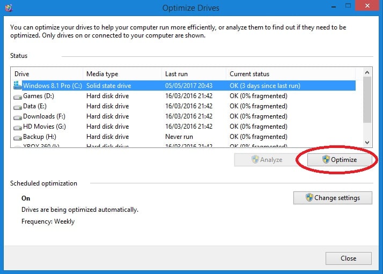Screen dimensions: 383x274
Task: Select the Backup (H:) 'Never run' entry
Action: click(x=179, y=137)
